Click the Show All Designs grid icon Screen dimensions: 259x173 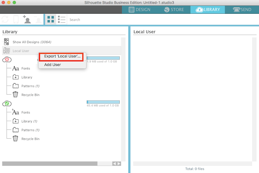point(6,42)
